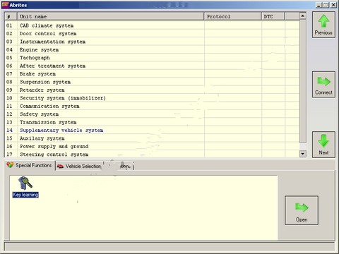Select Suspension system row
339x254 pixels.
[152, 82]
